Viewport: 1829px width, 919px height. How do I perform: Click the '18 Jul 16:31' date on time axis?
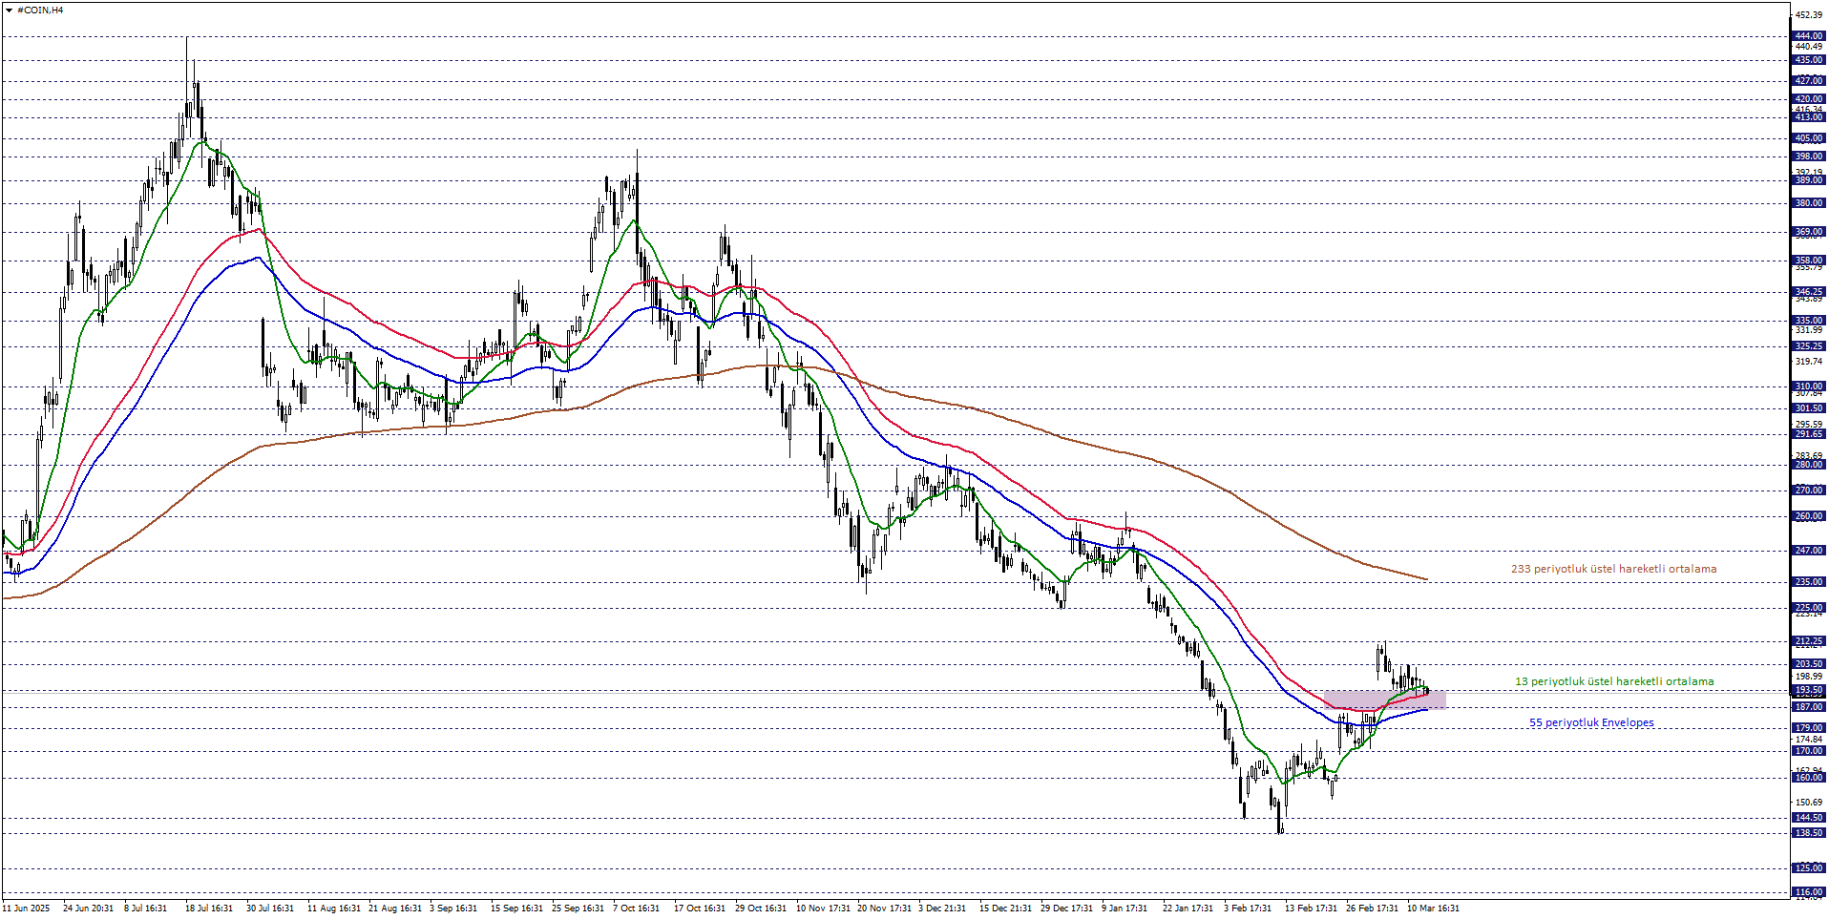click(209, 908)
